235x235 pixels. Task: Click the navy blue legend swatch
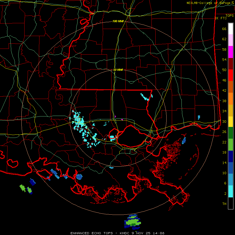(231, 156)
